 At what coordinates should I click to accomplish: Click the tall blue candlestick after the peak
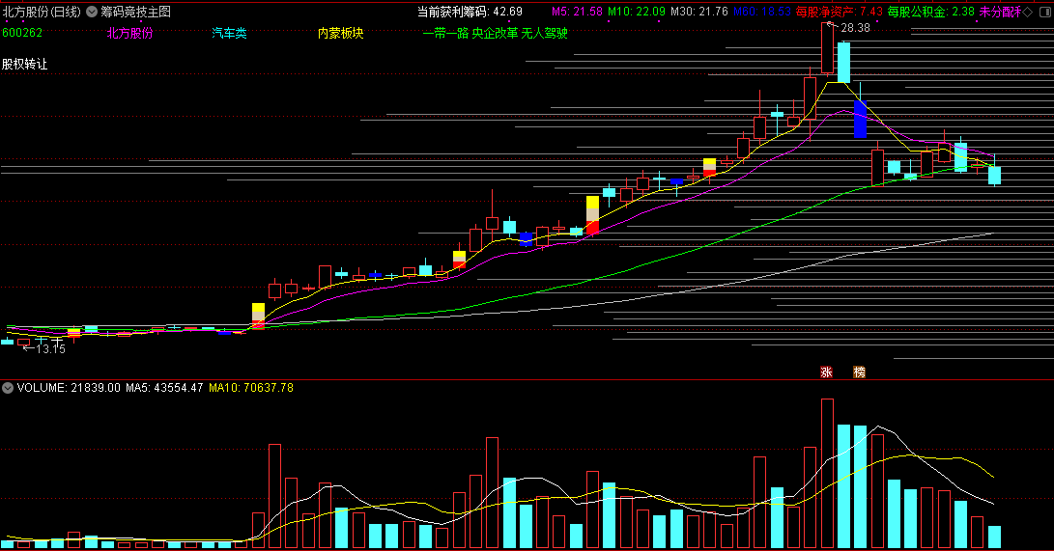[x=861, y=119]
